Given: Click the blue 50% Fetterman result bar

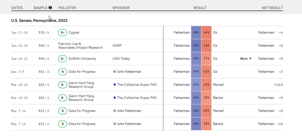Looking at the screenshot, I should pyautogui.click(x=196, y=46).
